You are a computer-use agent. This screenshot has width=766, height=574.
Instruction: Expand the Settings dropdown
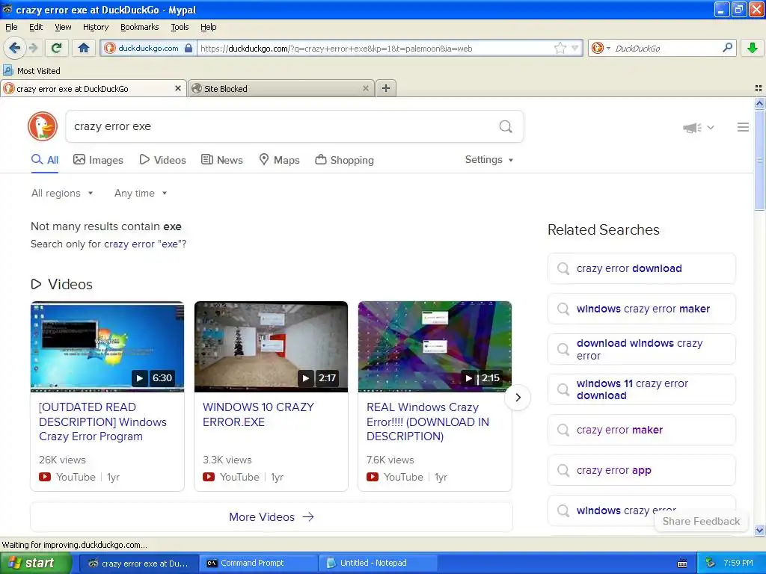pos(489,160)
